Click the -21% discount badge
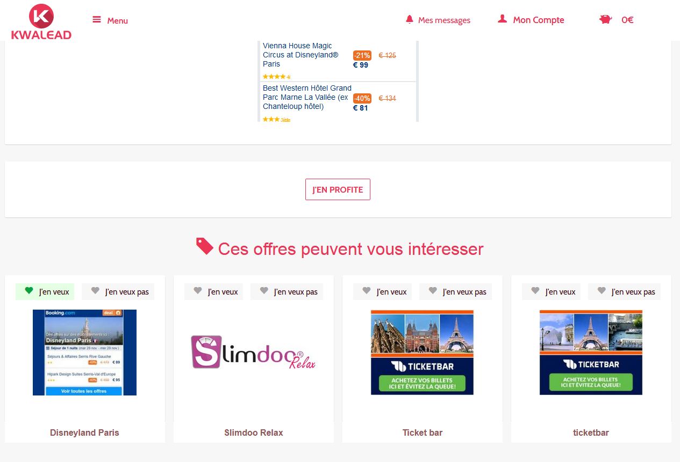The image size is (680, 462). point(362,55)
